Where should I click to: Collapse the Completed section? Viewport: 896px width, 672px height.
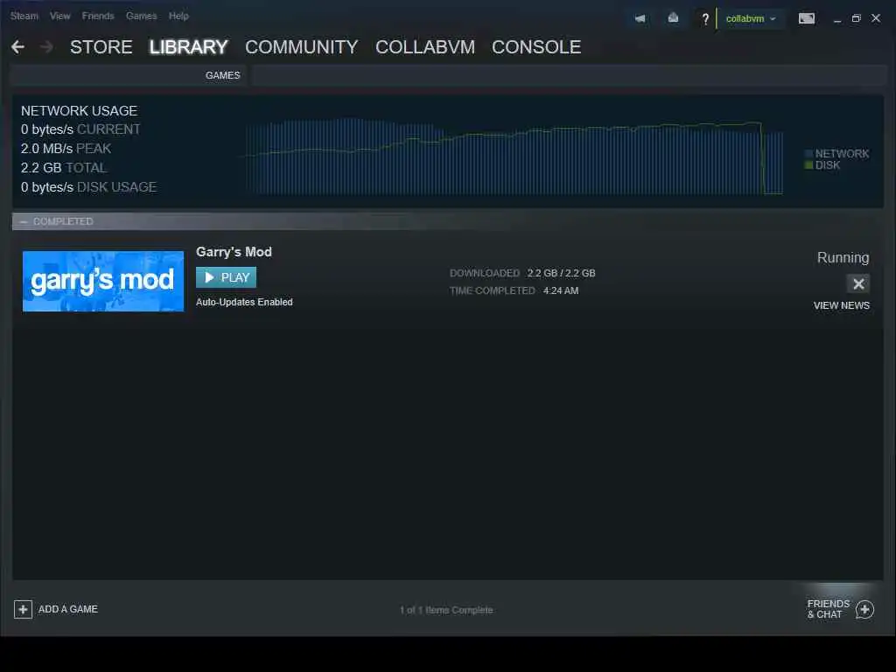pyautogui.click(x=24, y=221)
